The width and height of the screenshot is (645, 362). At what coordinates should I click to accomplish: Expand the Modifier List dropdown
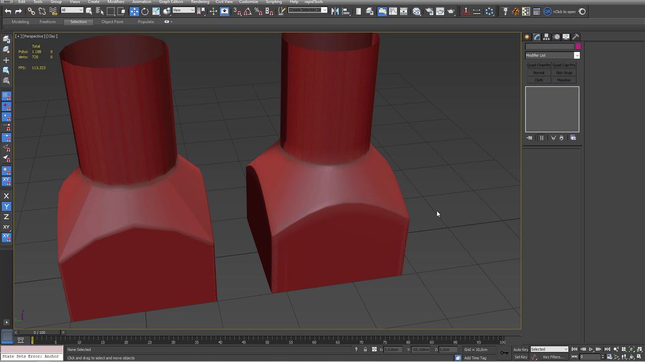[576, 55]
